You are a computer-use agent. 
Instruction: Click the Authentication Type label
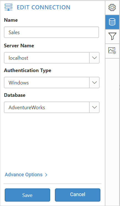tap(28, 70)
